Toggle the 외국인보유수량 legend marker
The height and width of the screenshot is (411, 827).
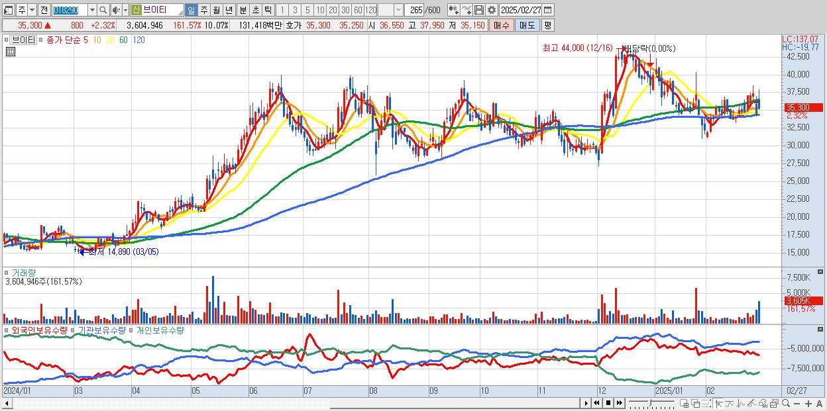click(5, 330)
